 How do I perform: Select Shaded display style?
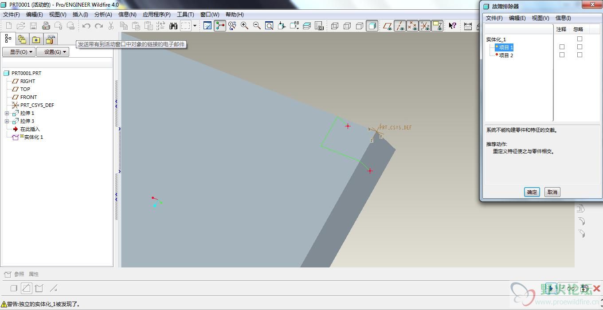click(x=372, y=26)
